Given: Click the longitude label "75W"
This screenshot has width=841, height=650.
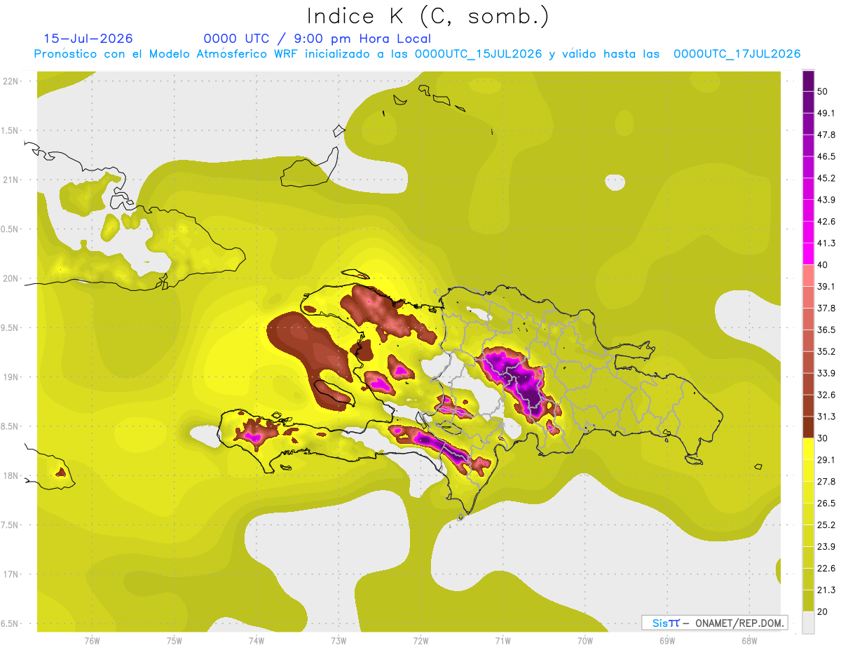Looking at the screenshot, I should click(x=174, y=640).
